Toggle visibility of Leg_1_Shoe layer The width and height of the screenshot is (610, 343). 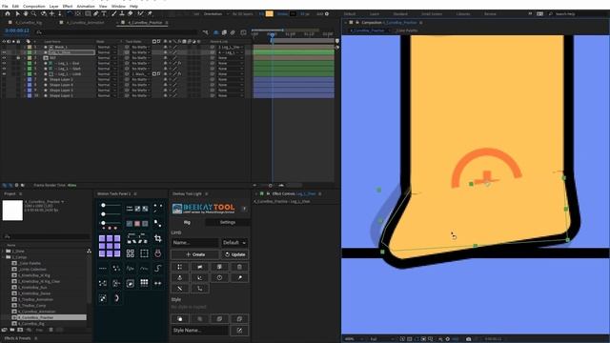click(x=4, y=52)
